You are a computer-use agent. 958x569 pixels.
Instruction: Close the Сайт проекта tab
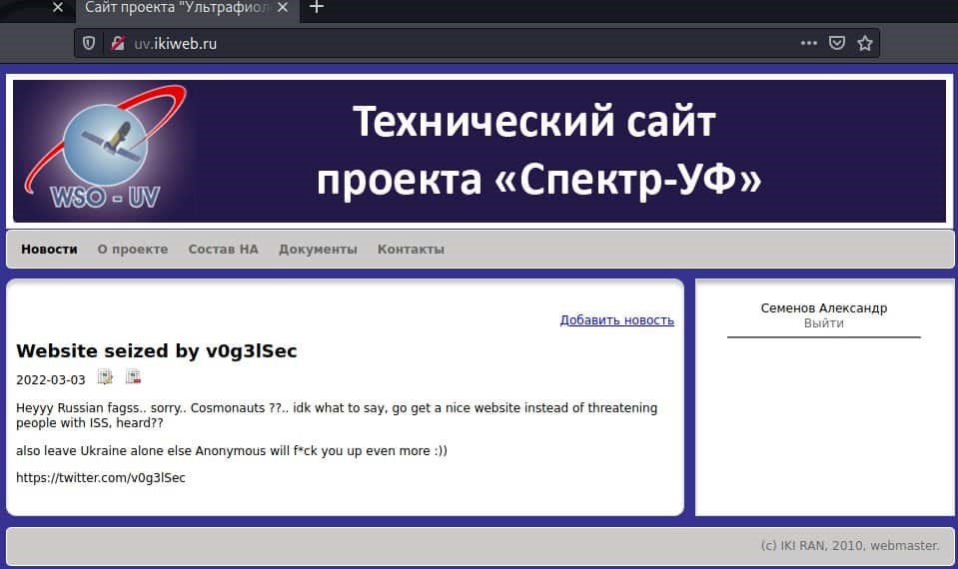283,7
